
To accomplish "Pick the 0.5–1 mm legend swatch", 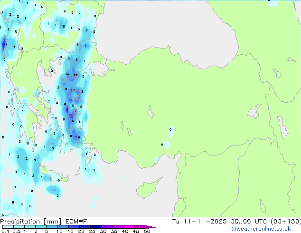I will 19,227.
